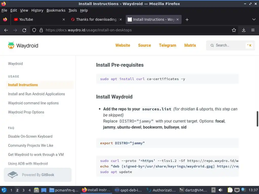Open the Firefox downloads panel
The width and height of the screenshot is (259, 194).
click(x=244, y=30)
